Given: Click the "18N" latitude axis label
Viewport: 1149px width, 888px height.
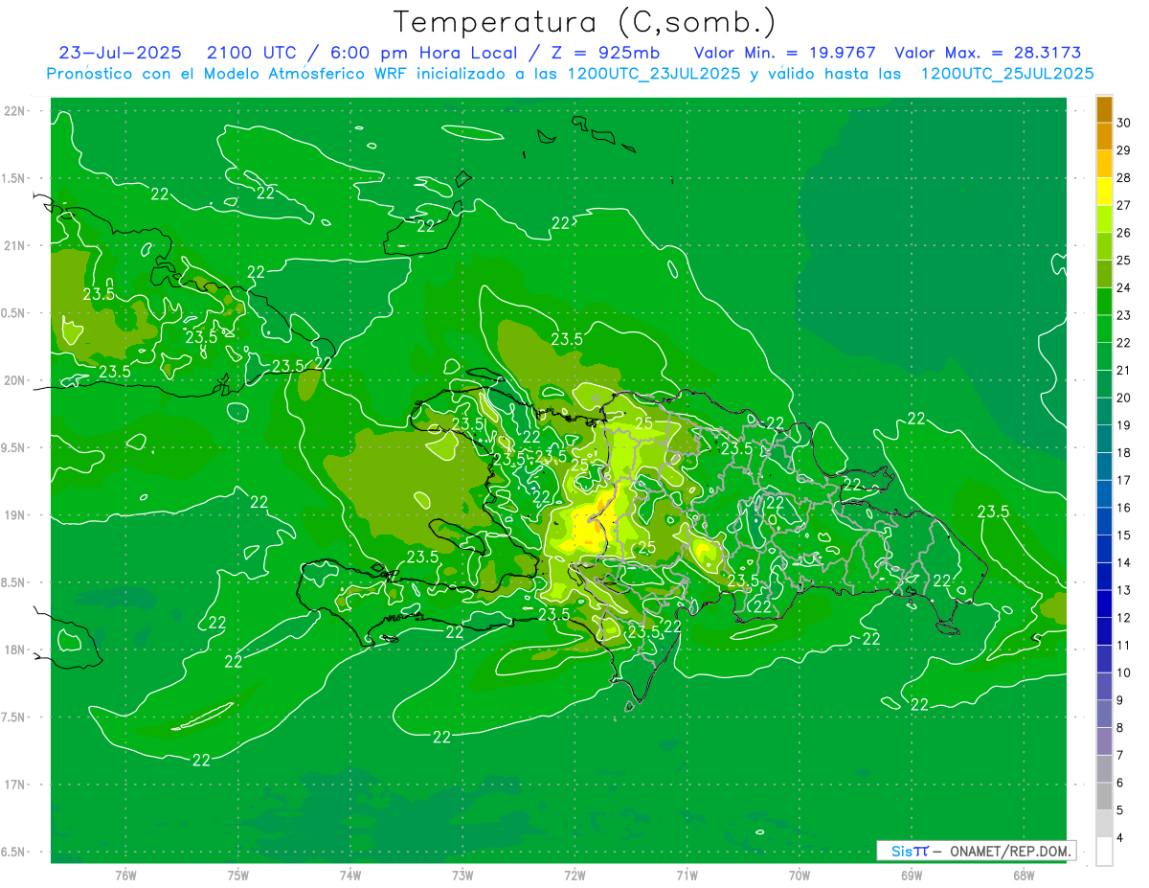Looking at the screenshot, I should [15, 649].
